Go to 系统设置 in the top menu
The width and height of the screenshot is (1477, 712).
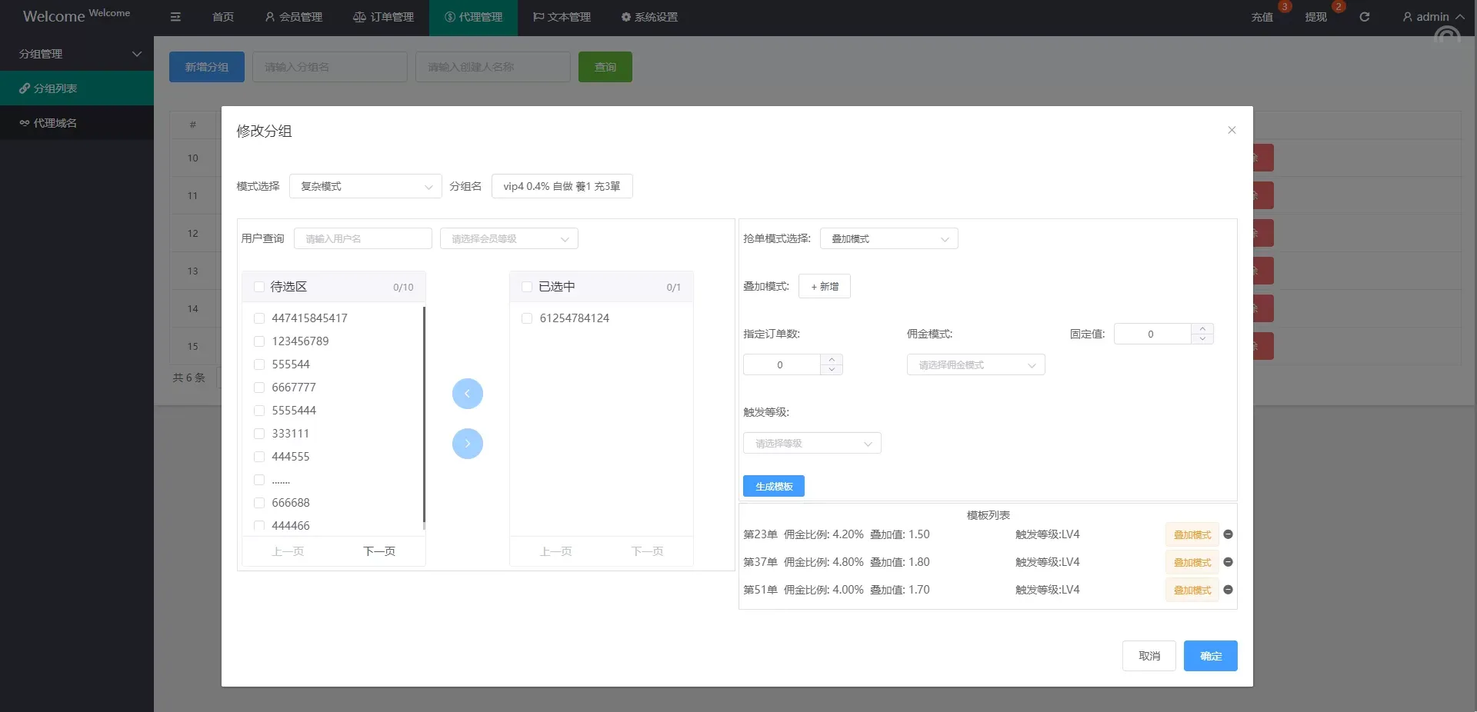pos(649,17)
